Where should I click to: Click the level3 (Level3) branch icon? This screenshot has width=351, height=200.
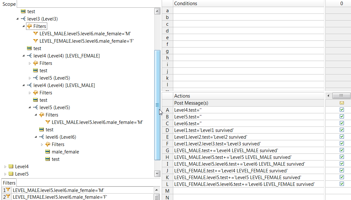(23, 19)
